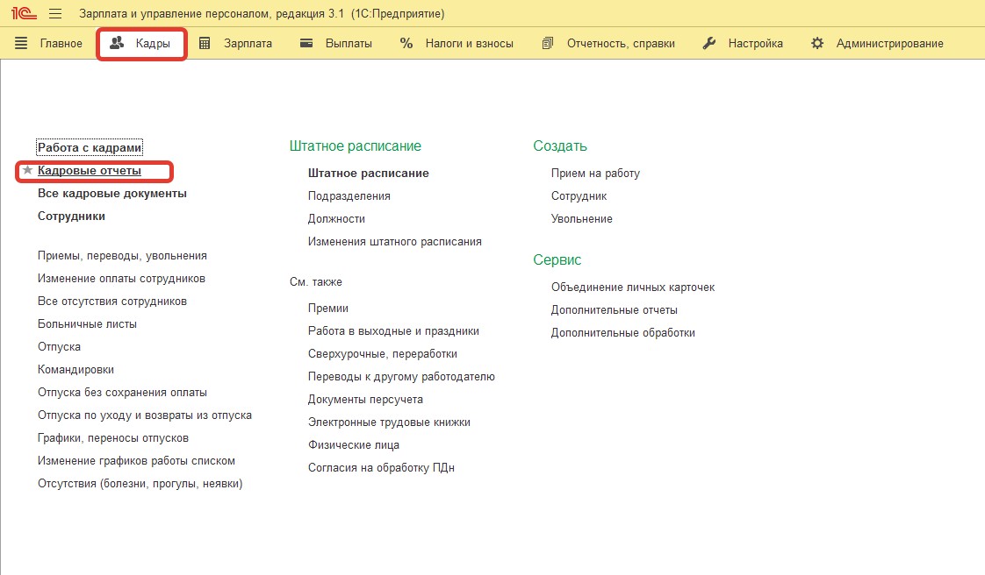Open Дополнительные обработки

pos(623,333)
